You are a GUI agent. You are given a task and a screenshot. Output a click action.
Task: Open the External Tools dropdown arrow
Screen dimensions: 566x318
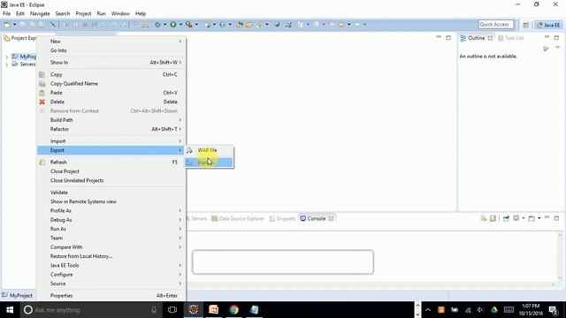point(196,25)
